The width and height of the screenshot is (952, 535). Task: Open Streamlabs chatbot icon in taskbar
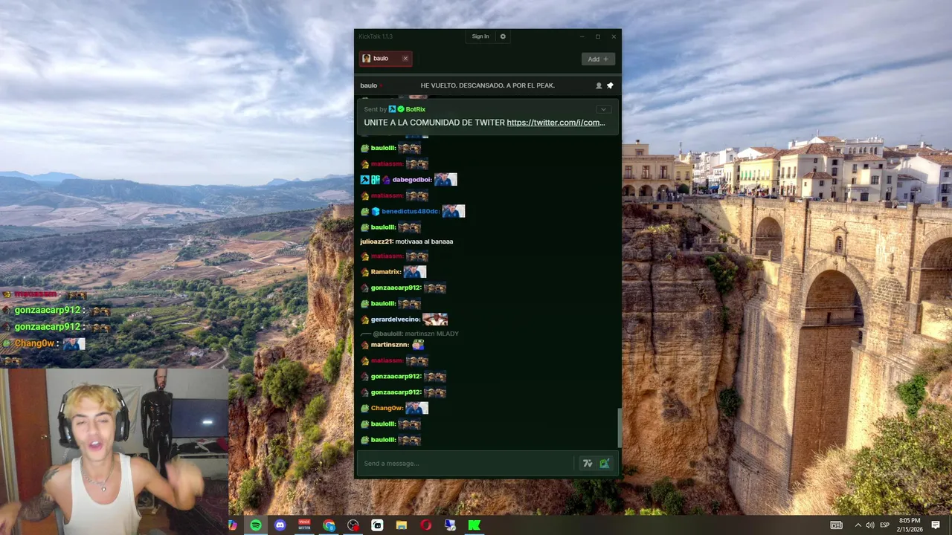click(x=377, y=525)
